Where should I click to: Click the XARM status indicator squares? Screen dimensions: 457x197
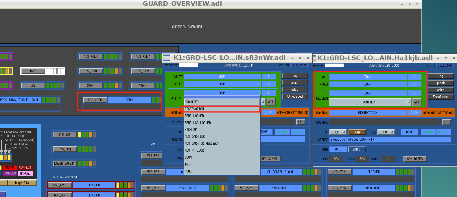[113, 86]
